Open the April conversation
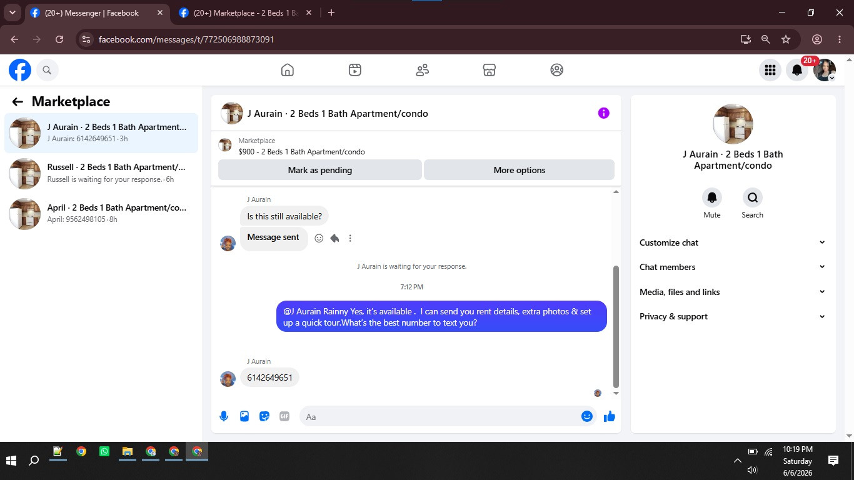Viewport: 854px width, 480px height. [x=101, y=213]
